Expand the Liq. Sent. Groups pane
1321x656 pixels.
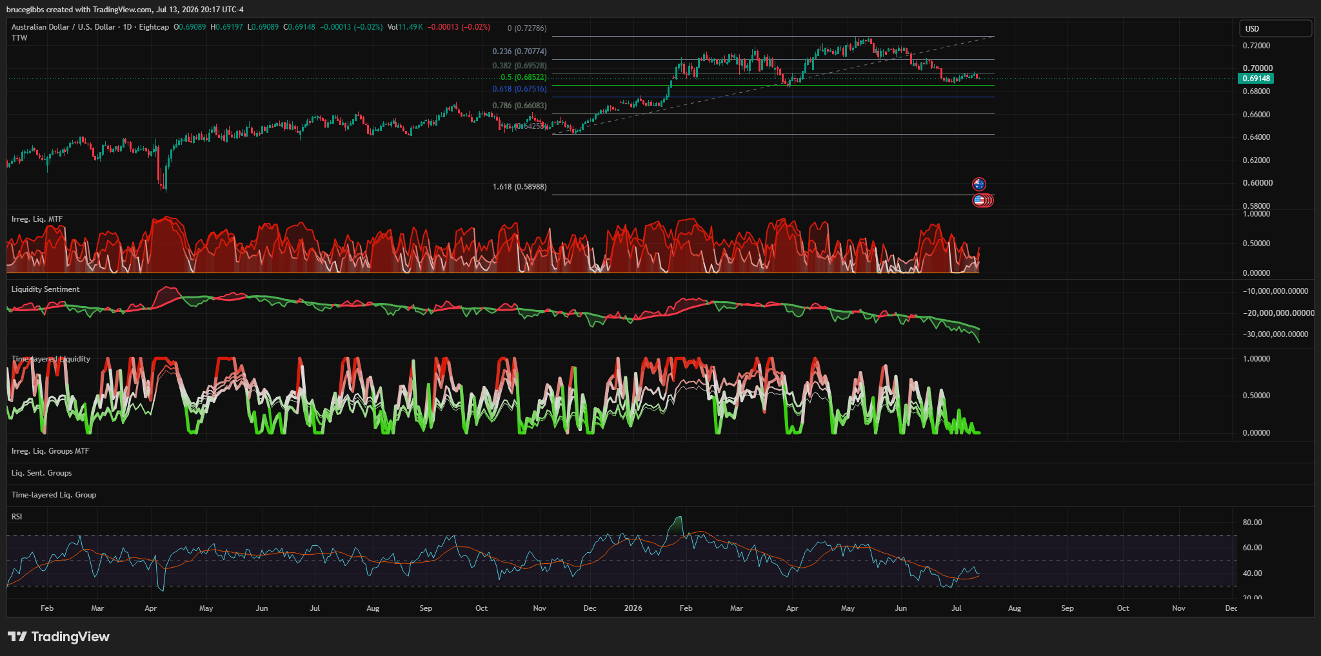point(42,473)
